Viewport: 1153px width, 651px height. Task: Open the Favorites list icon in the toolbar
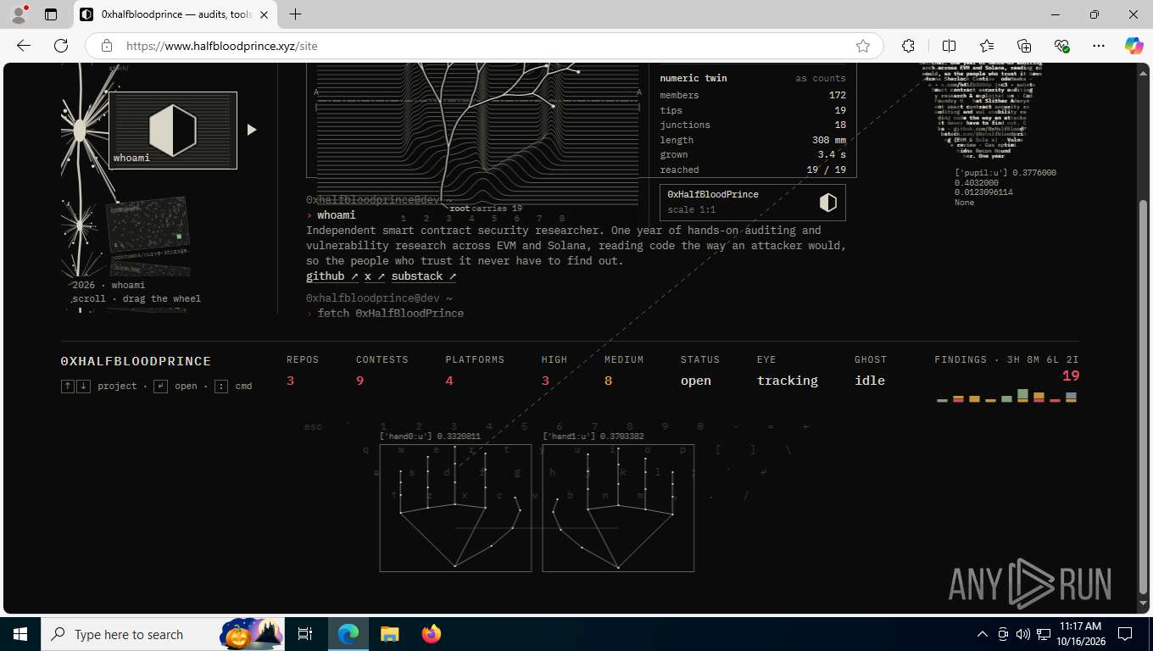987,46
